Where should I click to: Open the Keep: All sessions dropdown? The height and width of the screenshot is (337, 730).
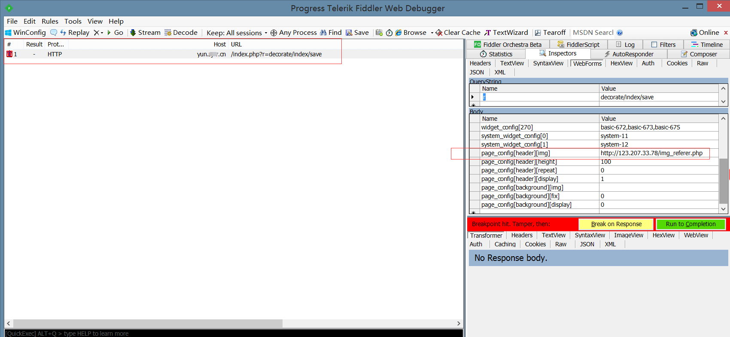(237, 33)
